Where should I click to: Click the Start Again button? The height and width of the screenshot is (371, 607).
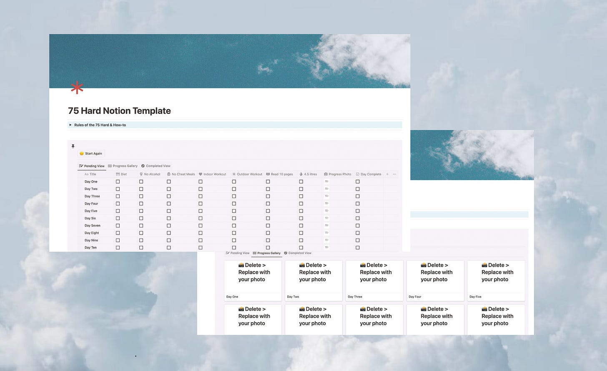coord(91,153)
